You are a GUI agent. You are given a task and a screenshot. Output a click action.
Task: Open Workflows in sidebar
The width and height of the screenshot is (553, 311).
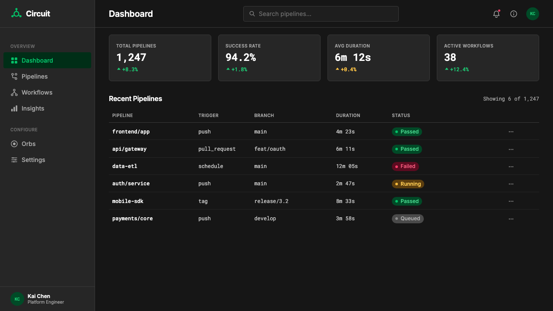(x=48, y=92)
